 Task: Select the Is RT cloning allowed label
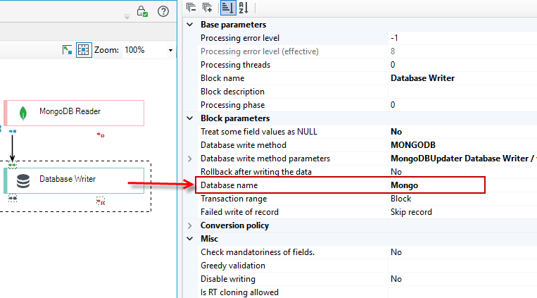[x=239, y=292]
